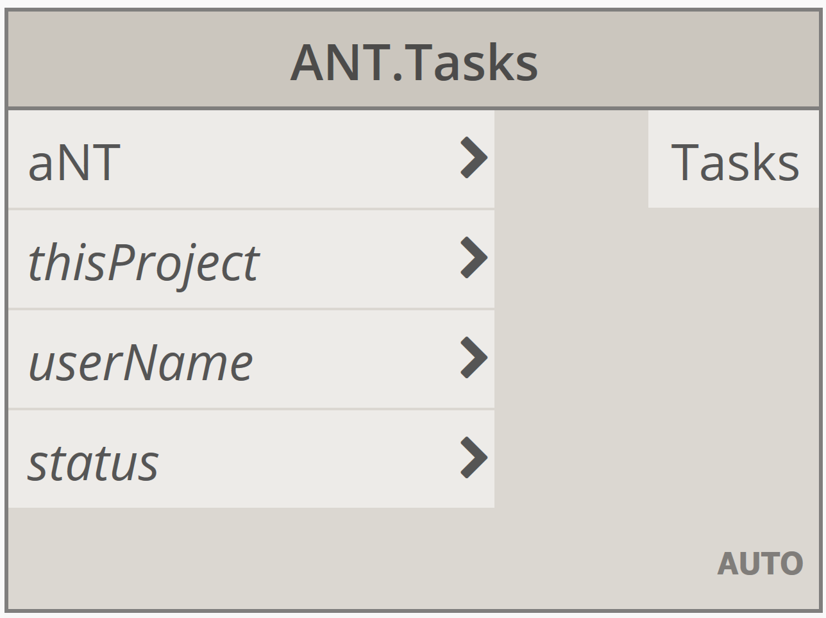The height and width of the screenshot is (618, 826).
Task: Click blank space inside thisProject port row
Action: click(359, 260)
